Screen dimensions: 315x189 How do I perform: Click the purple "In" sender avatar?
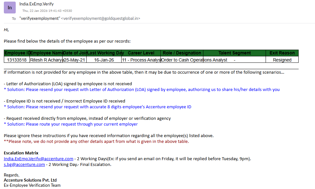10,7
